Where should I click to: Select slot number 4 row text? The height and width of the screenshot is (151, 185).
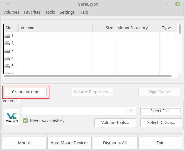tap(12, 58)
